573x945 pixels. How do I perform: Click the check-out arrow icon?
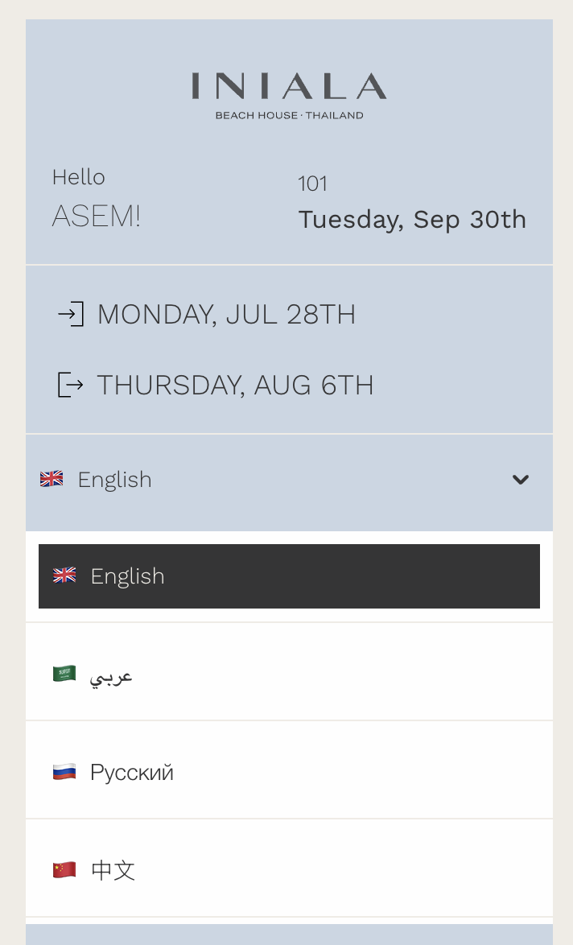coord(71,385)
